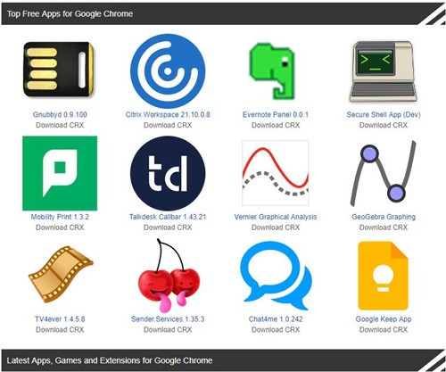Click the green Mobility Print icon
This screenshot has width=446, height=372.
pyautogui.click(x=60, y=173)
